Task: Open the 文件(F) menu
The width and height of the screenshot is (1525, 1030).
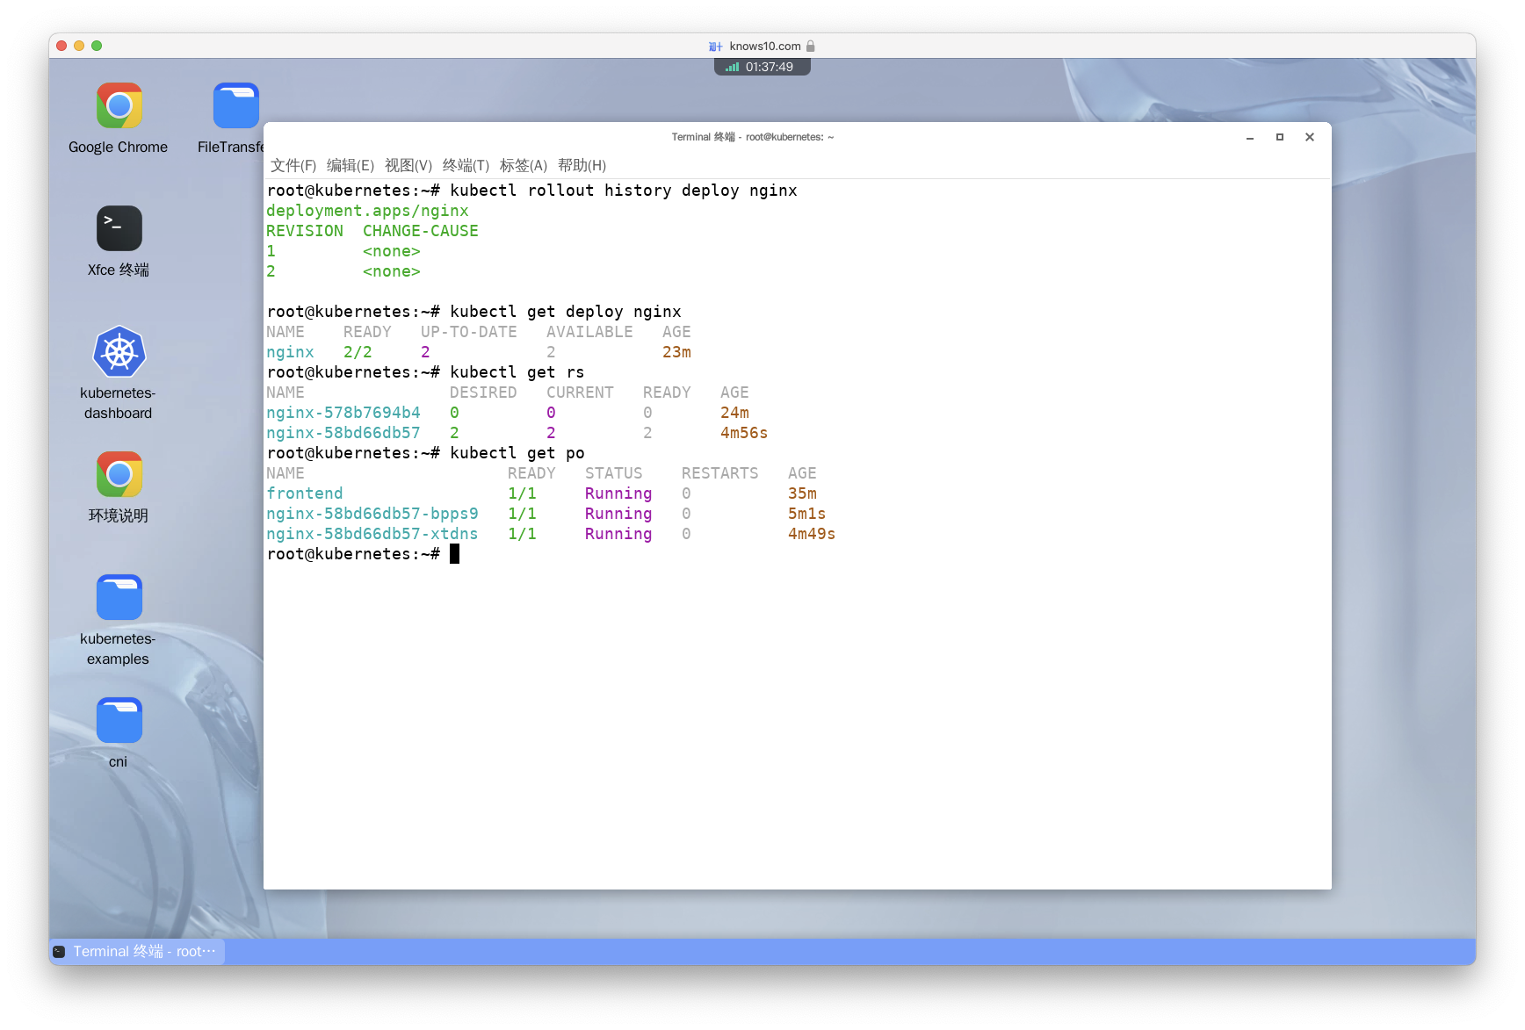Action: (293, 166)
